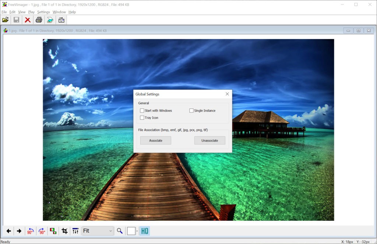
Task: Enable the Tray Icon checkbox
Action: [142, 118]
